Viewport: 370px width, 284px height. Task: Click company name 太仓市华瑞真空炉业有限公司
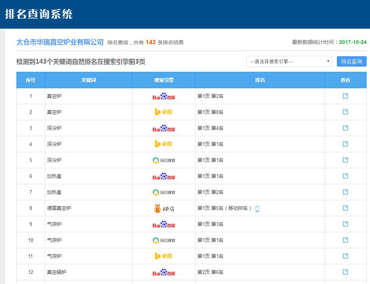(x=60, y=42)
